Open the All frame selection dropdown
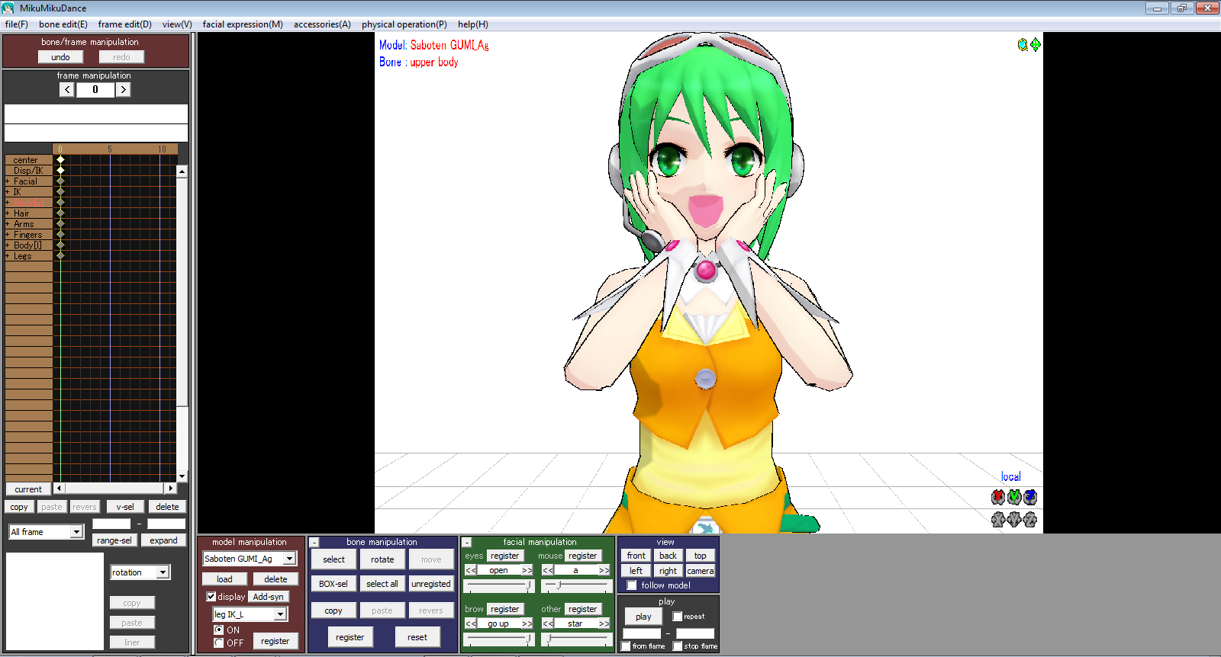This screenshot has height=657, width=1221. coord(76,532)
